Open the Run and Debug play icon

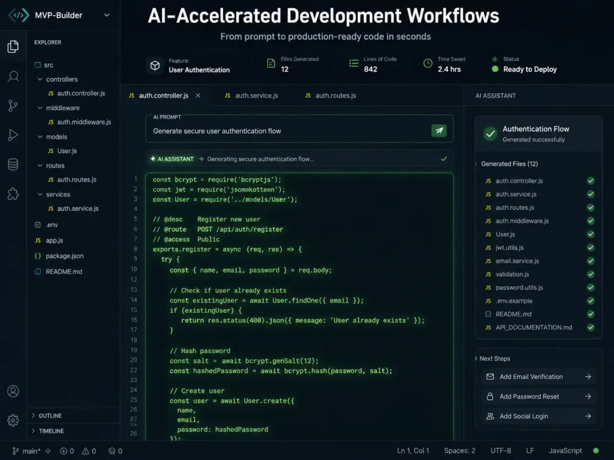13,135
